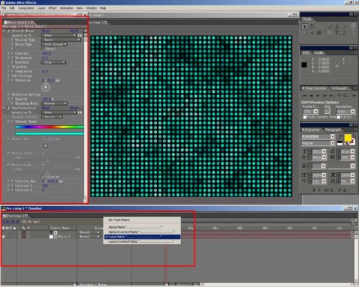The image size is (359, 287).
Task: Toggle the Hue/Saturation effect switch
Action: tap(8, 108)
